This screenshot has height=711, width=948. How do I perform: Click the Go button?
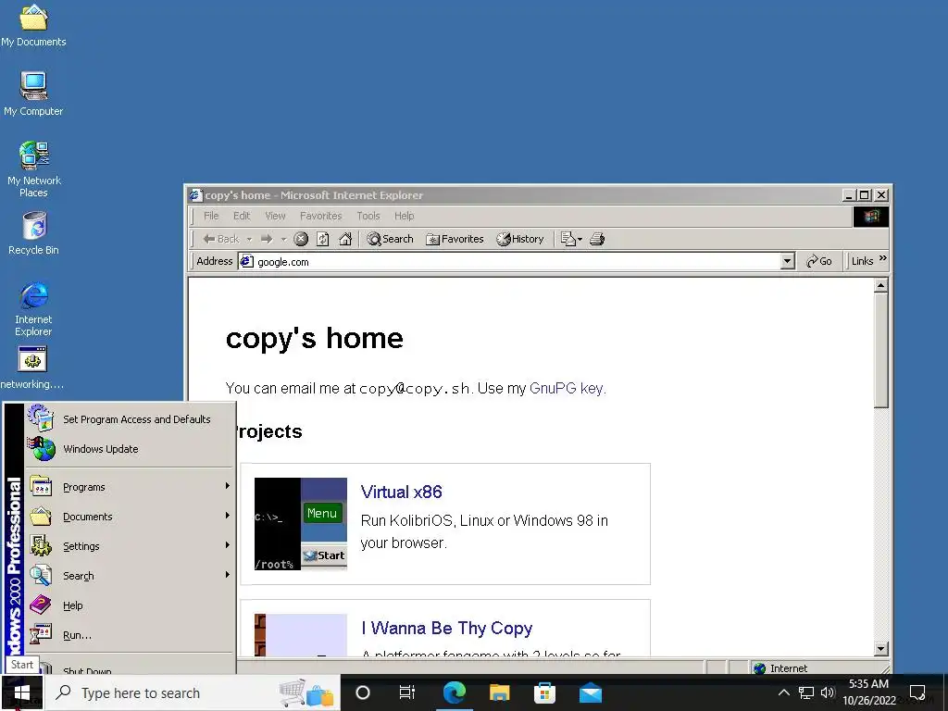point(819,261)
